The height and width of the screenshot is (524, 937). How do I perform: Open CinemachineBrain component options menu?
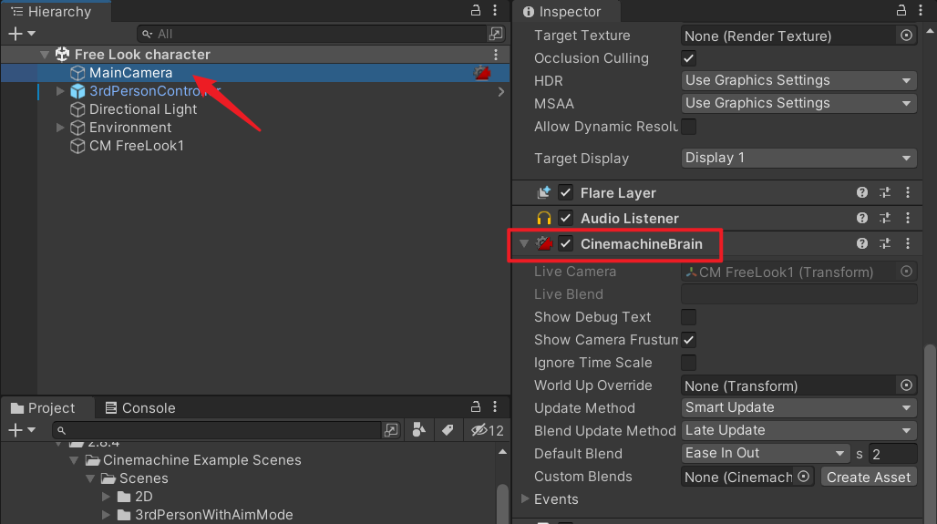click(x=908, y=243)
